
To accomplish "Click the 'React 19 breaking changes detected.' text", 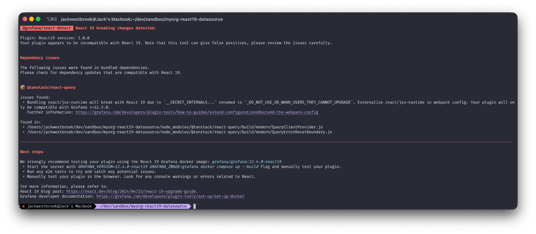I will point(116,28).
